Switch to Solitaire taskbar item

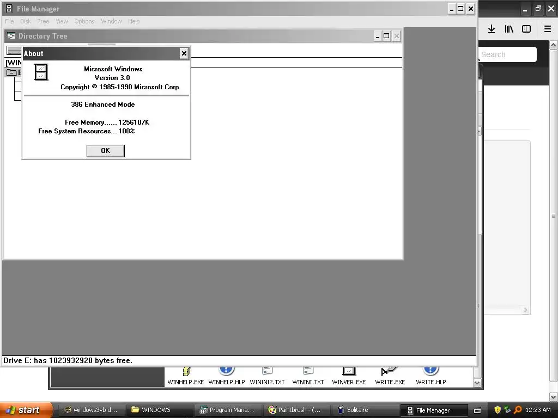pyautogui.click(x=363, y=410)
